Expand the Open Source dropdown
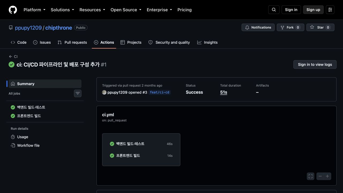Image resolution: width=343 pixels, height=193 pixels. click(x=126, y=10)
